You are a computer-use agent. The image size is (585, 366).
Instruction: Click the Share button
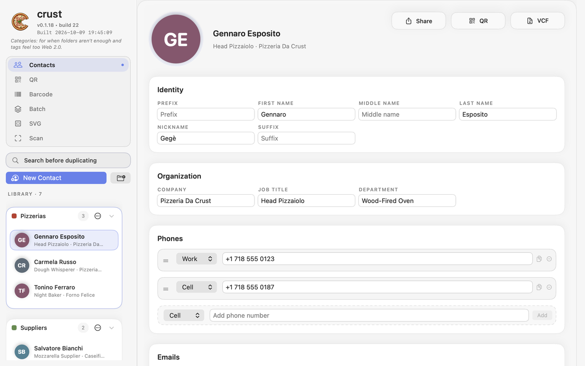[x=419, y=21]
